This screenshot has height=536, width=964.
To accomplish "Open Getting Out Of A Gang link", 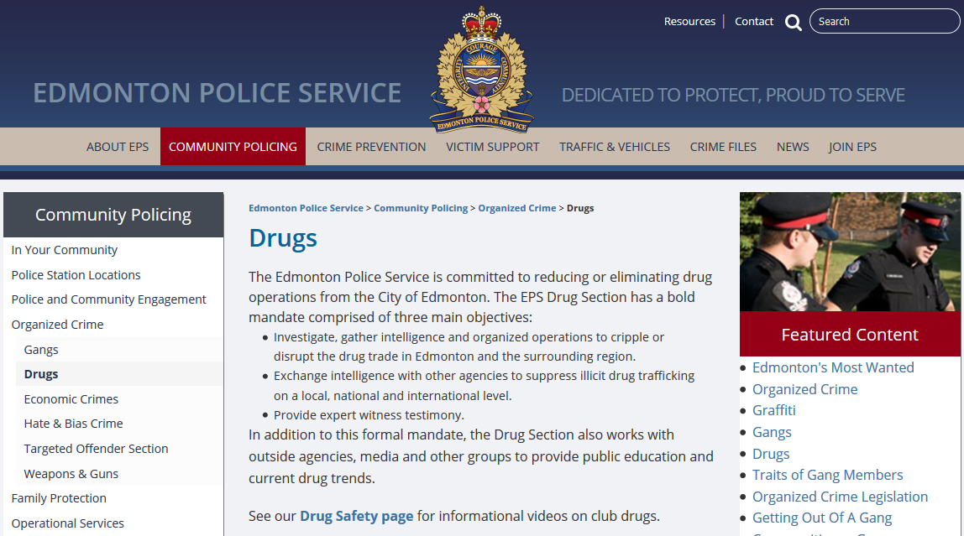I will click(822, 518).
